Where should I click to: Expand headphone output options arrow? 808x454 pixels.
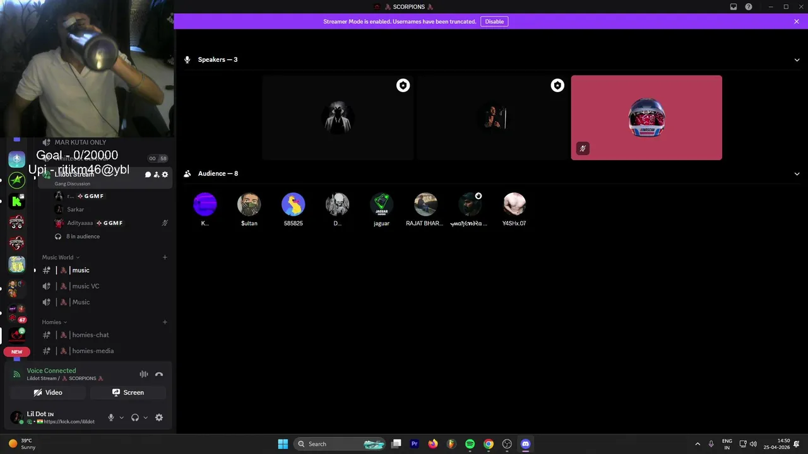[145, 417]
